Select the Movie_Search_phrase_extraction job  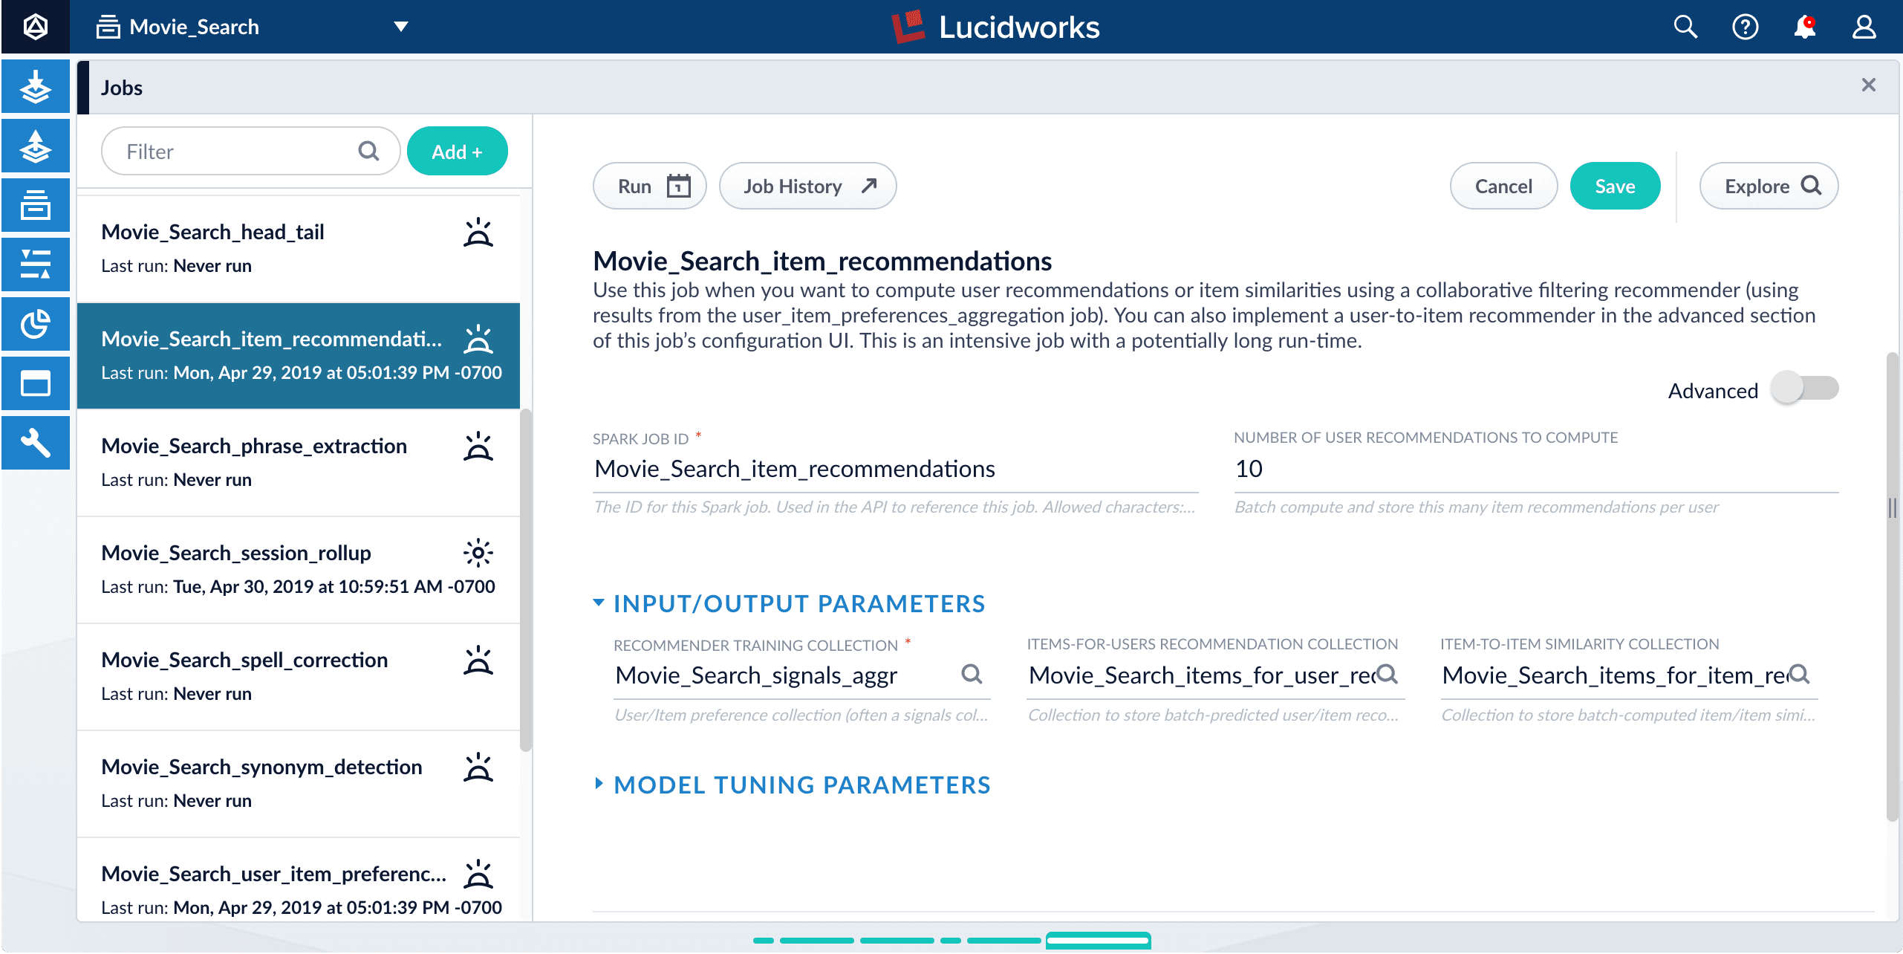pos(299,463)
